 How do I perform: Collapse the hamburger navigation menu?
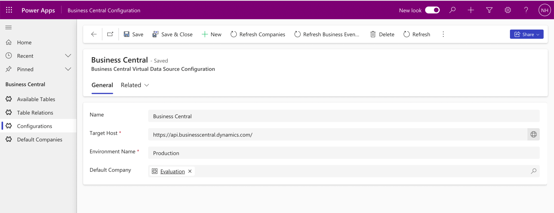click(x=8, y=27)
